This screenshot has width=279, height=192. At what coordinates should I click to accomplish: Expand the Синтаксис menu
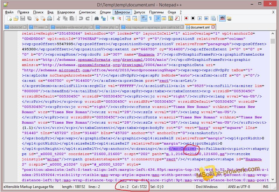pos(87,12)
